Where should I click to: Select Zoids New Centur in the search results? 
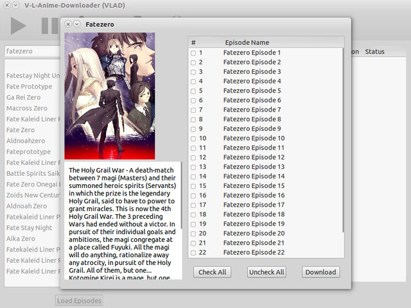point(33,195)
